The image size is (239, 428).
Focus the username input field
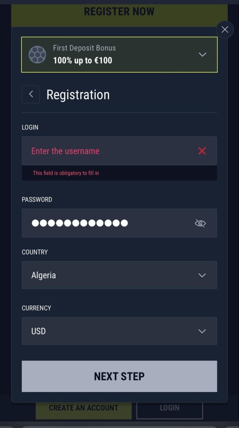(119, 151)
